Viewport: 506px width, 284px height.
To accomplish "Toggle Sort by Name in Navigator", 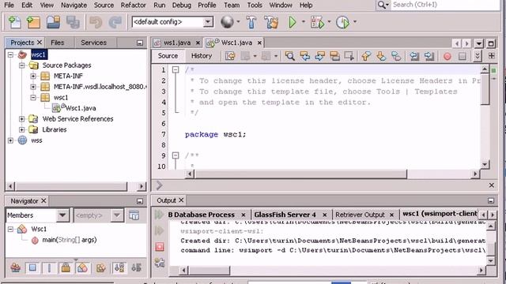I will (119, 267).
